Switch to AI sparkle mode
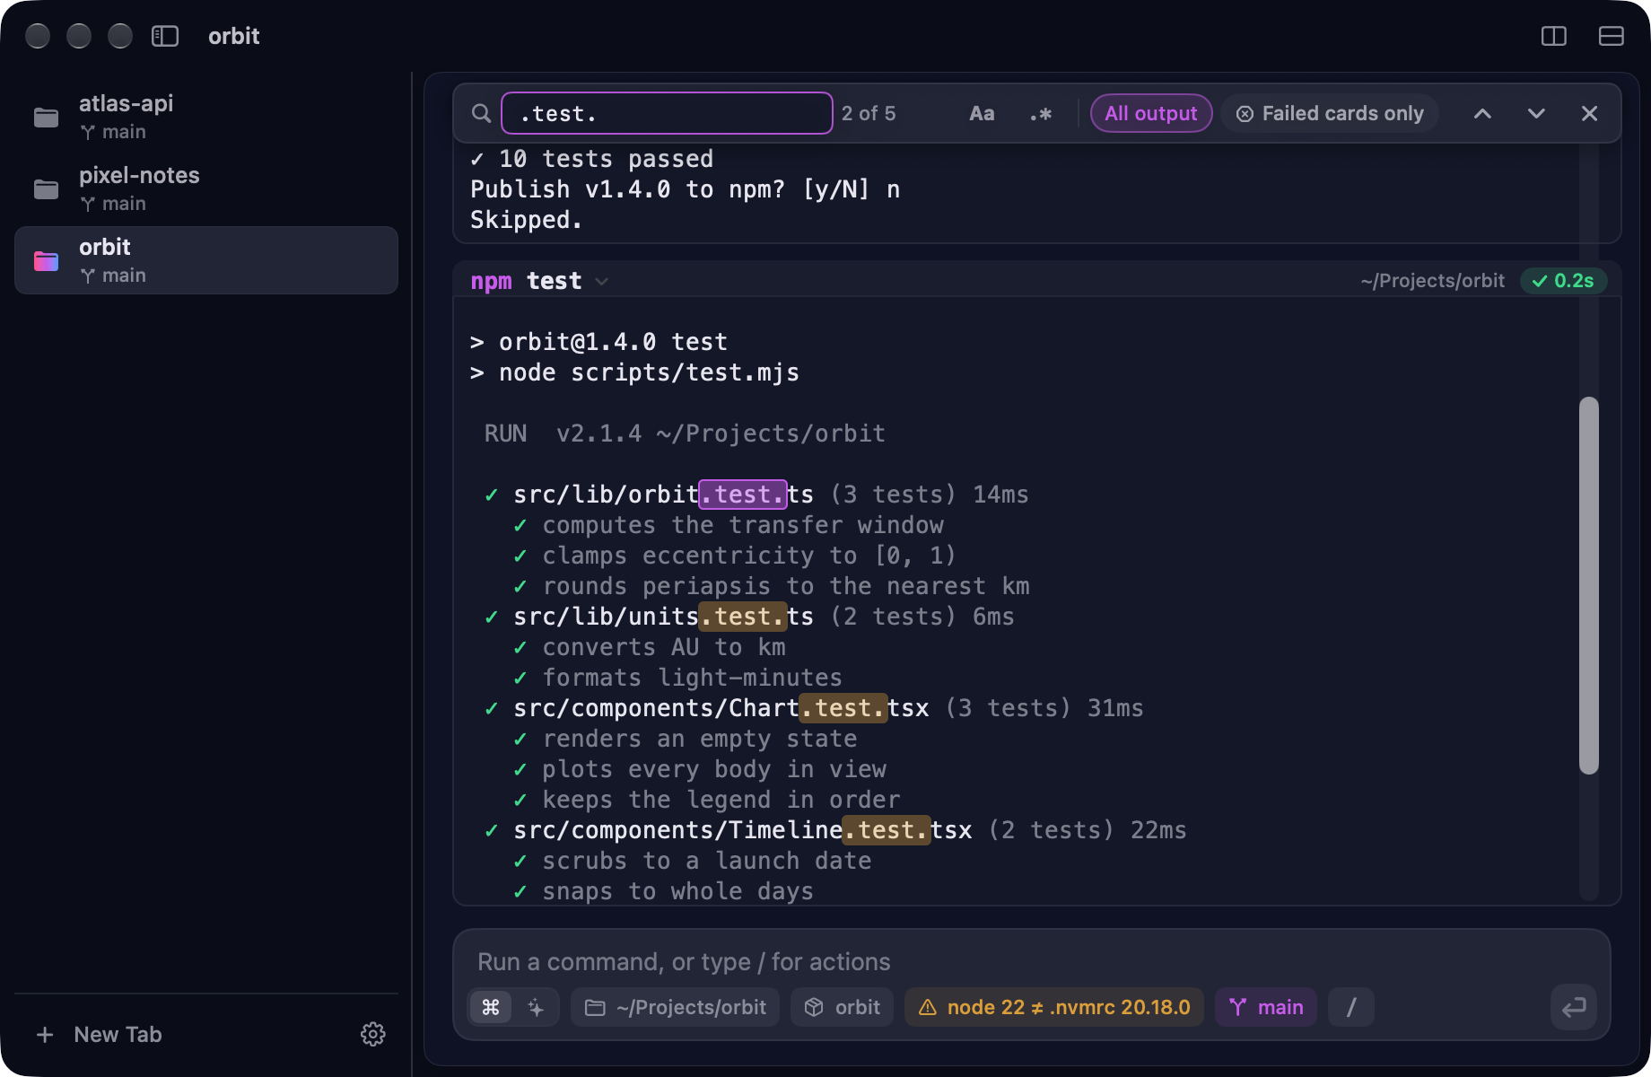 tap(536, 1007)
